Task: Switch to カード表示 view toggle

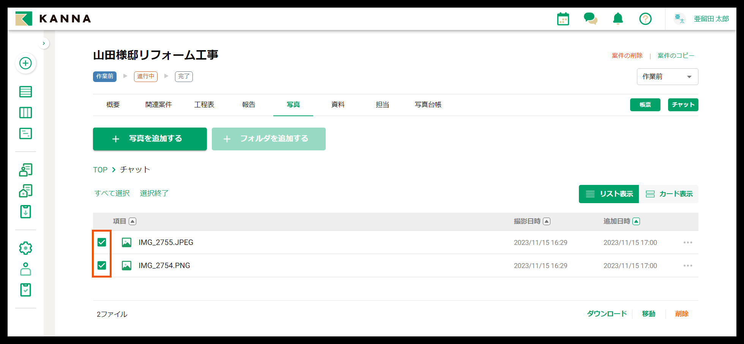Action: (669, 194)
